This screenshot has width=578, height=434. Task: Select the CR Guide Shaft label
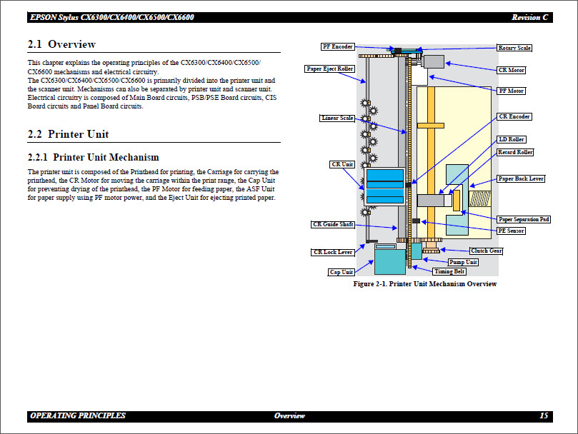tap(333, 224)
